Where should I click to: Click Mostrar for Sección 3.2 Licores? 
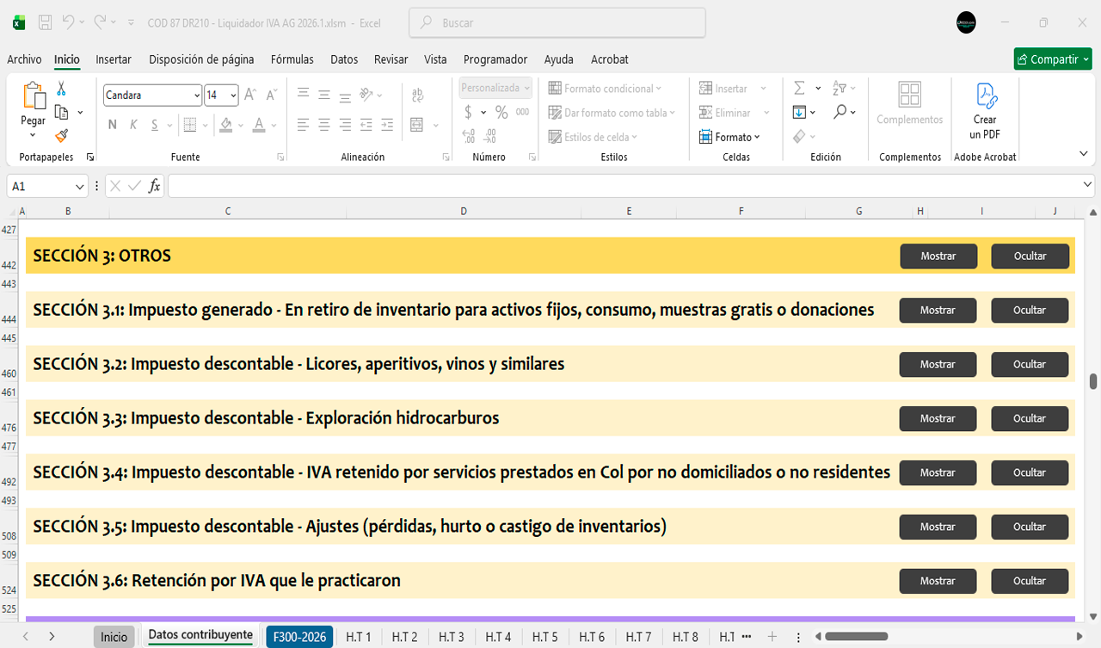938,364
